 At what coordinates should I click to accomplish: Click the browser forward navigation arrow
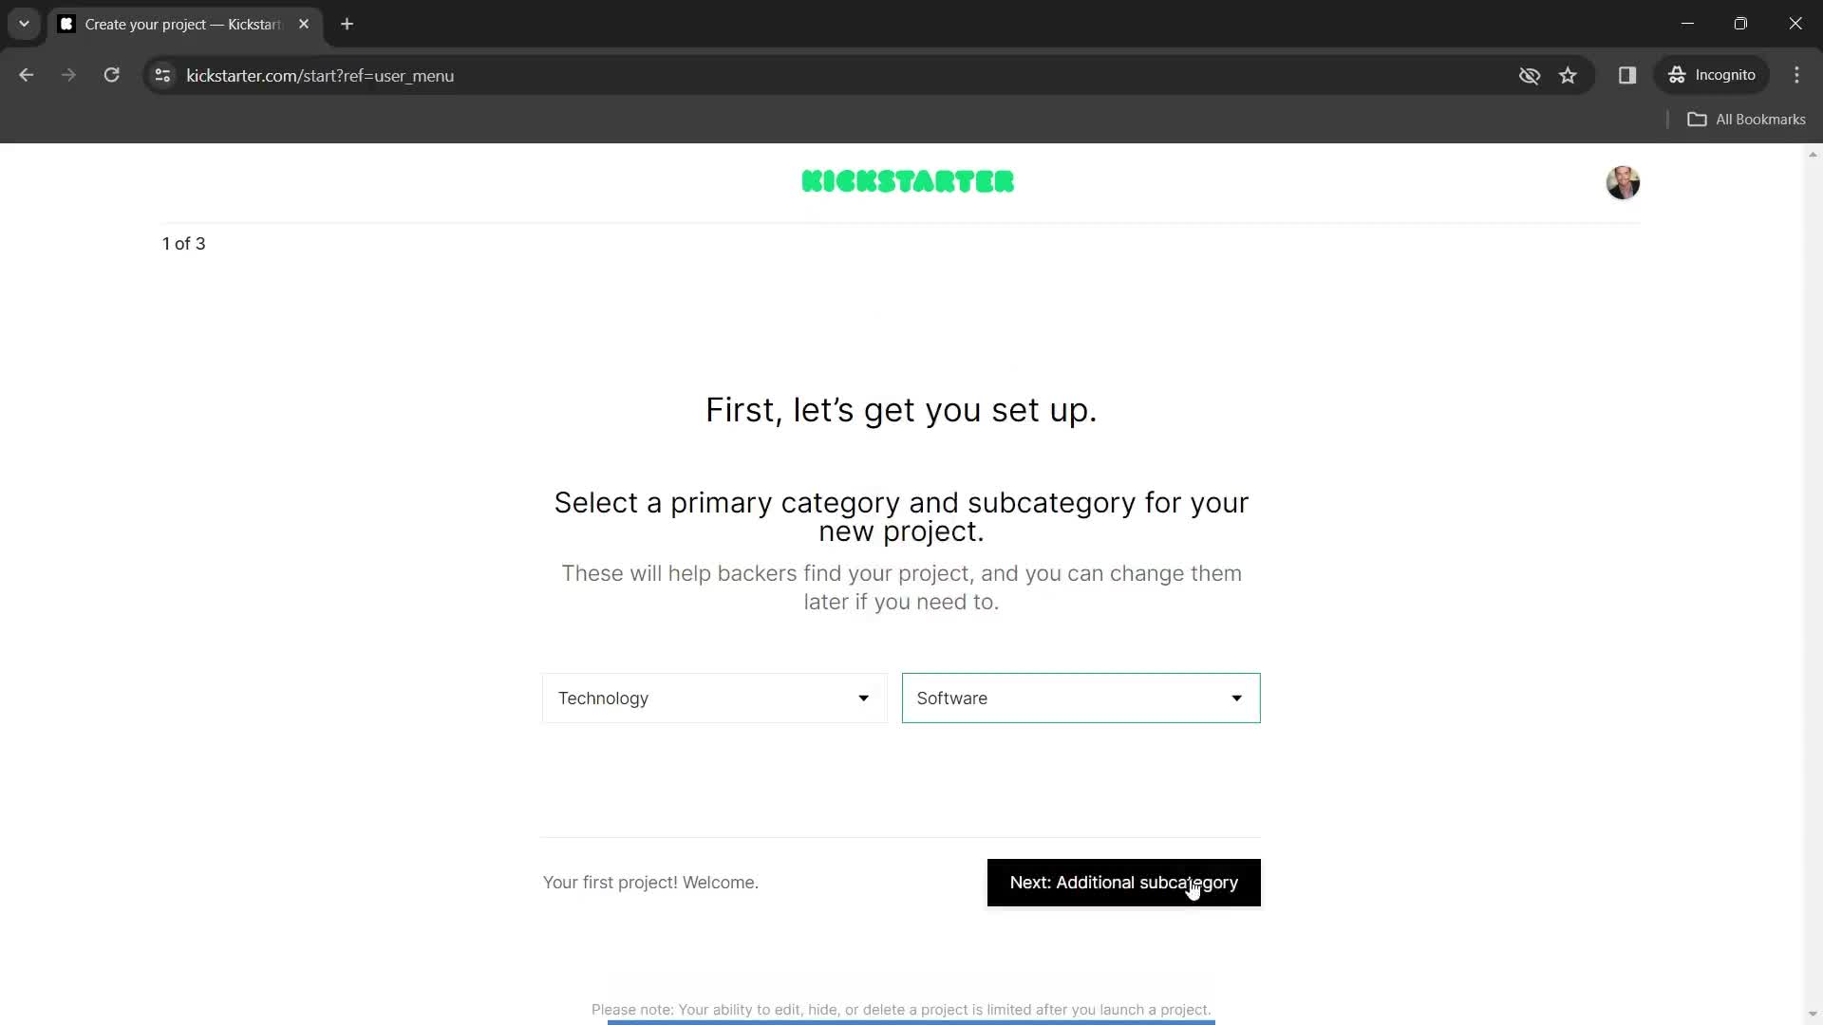tap(69, 75)
